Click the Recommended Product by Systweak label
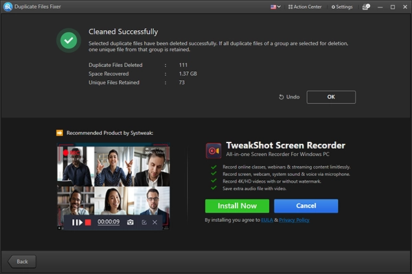 pyautogui.click(x=110, y=133)
